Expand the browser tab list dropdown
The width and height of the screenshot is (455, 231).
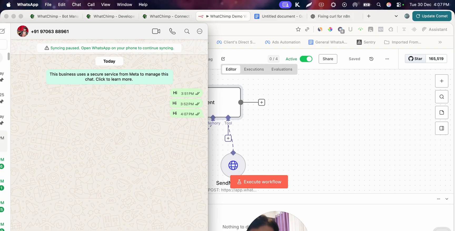click(396, 16)
